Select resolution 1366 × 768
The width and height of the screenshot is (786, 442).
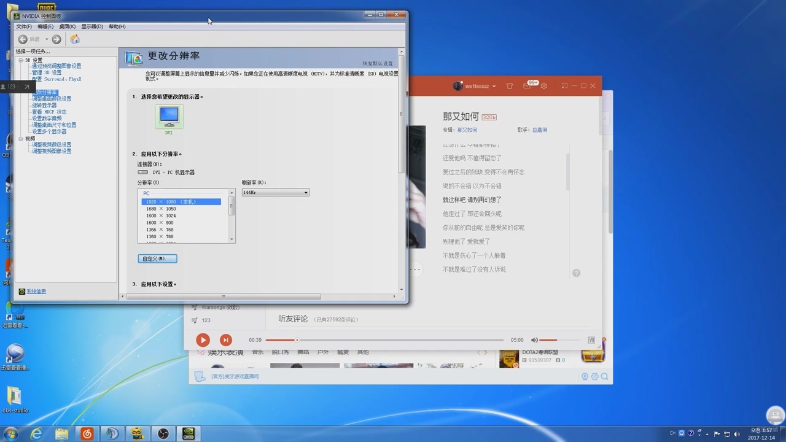pos(160,230)
